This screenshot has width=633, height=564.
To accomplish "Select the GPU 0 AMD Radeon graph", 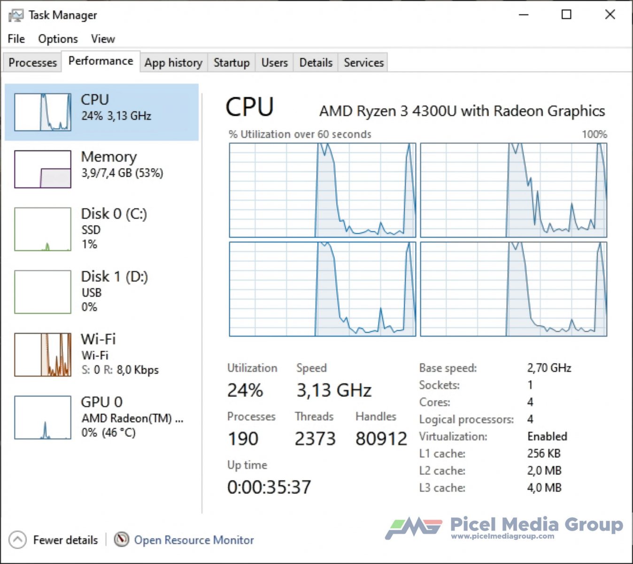I will [43, 417].
